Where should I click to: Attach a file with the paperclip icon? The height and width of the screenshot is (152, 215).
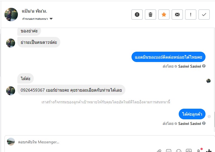pos(159,151)
